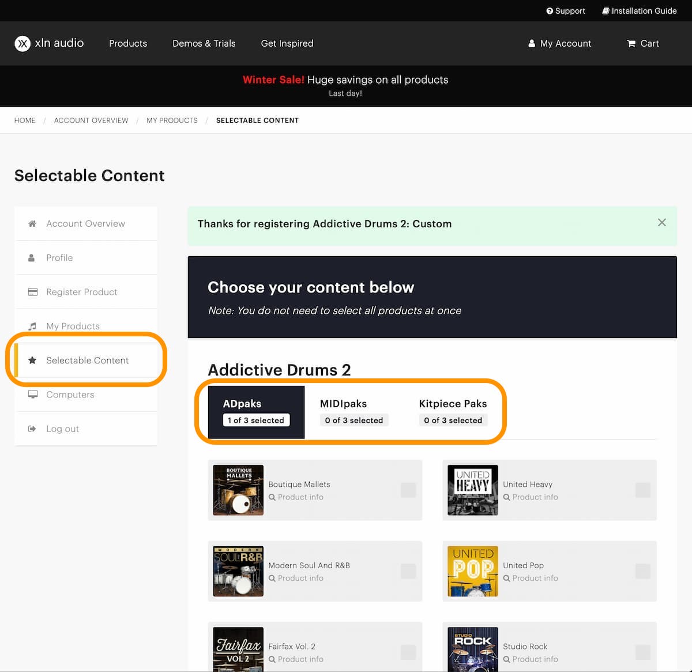
Task: Click the home icon beside Account Overview
Action: tap(32, 223)
